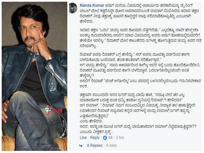This screenshot has width=204, height=153.
Task: Open the 8 mins reply timestamp
Action: tap(112, 146)
